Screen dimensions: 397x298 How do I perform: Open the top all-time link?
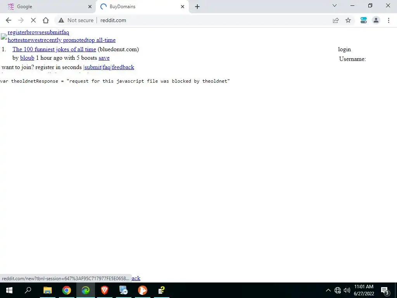[102, 40]
